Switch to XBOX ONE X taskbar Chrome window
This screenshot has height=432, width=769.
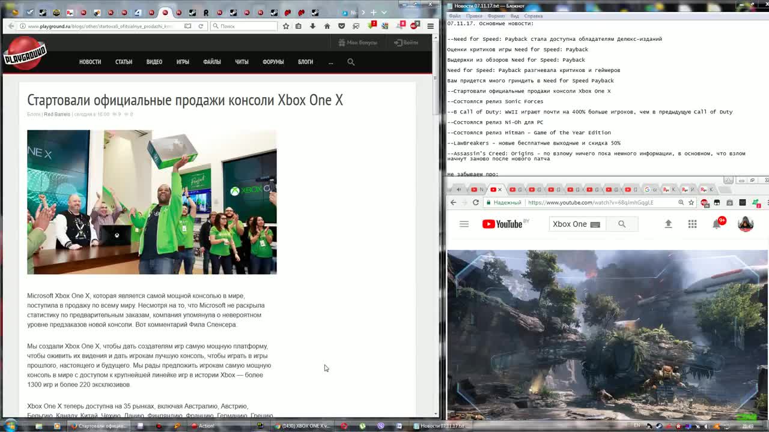tap(303, 426)
